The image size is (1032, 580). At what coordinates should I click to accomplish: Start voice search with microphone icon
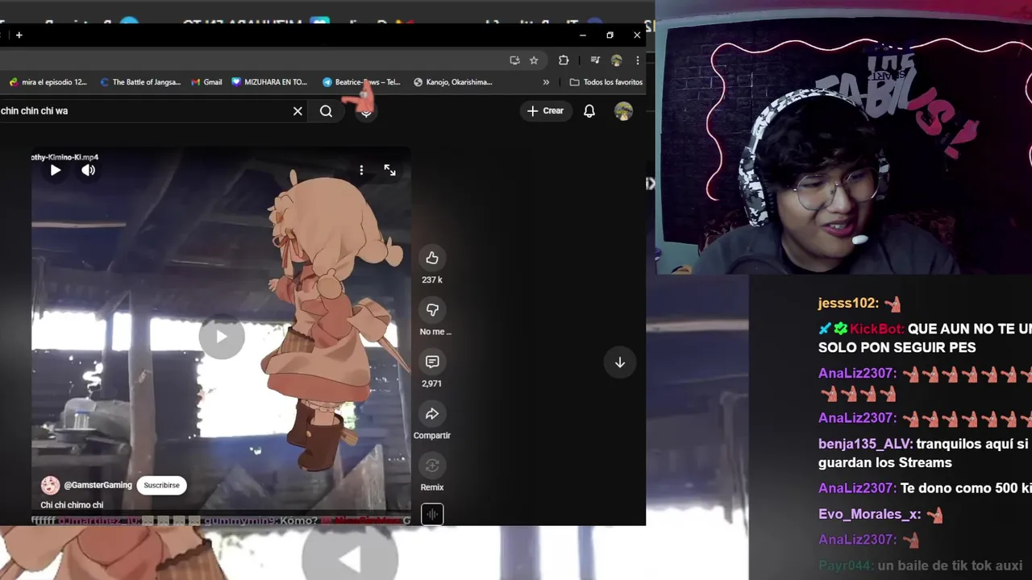coord(366,111)
